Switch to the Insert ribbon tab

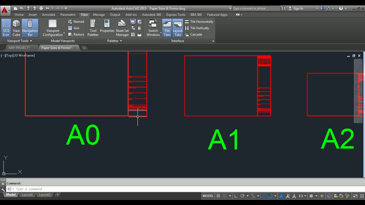click(x=33, y=15)
